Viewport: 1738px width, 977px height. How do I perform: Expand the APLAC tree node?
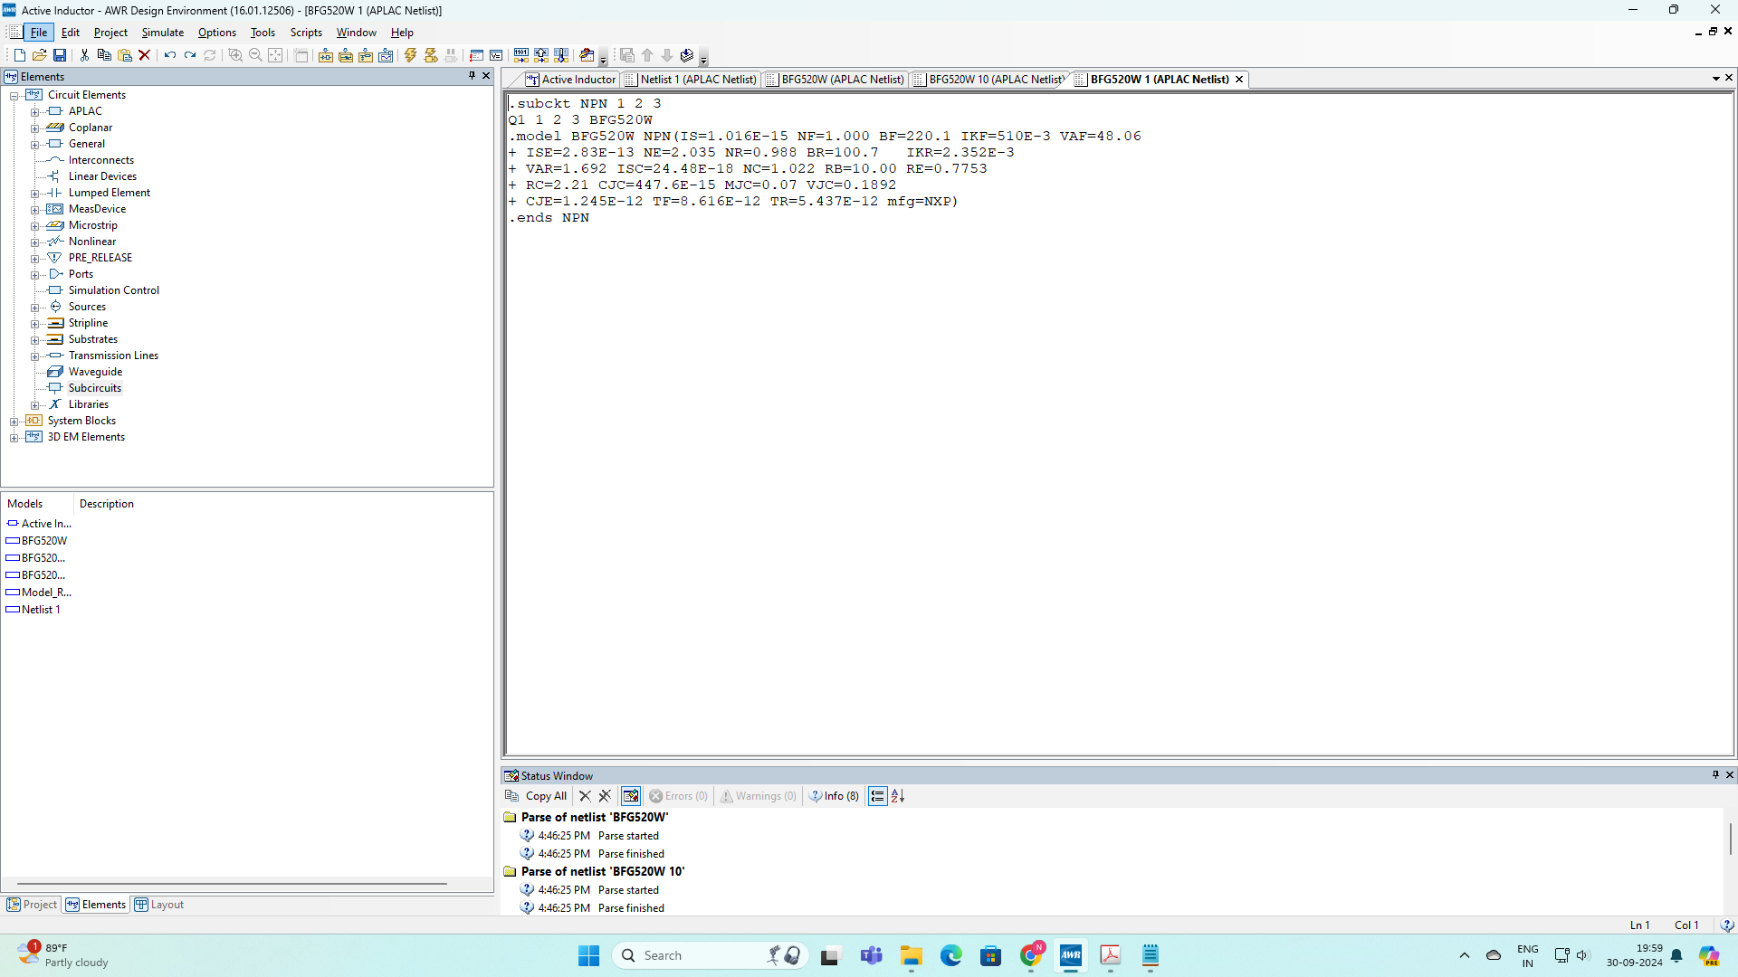tap(35, 112)
